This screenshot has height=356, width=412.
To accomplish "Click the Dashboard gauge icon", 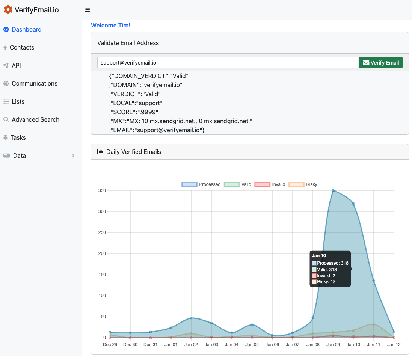I will pyautogui.click(x=6, y=29).
